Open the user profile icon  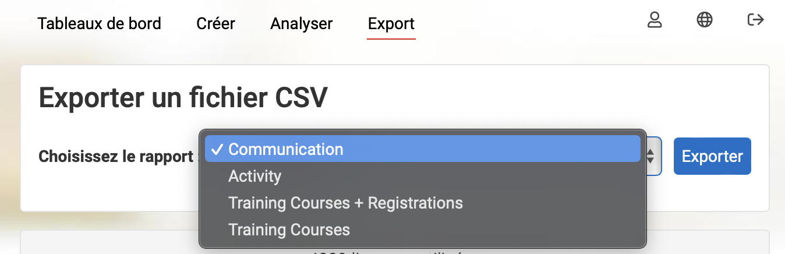tap(655, 20)
